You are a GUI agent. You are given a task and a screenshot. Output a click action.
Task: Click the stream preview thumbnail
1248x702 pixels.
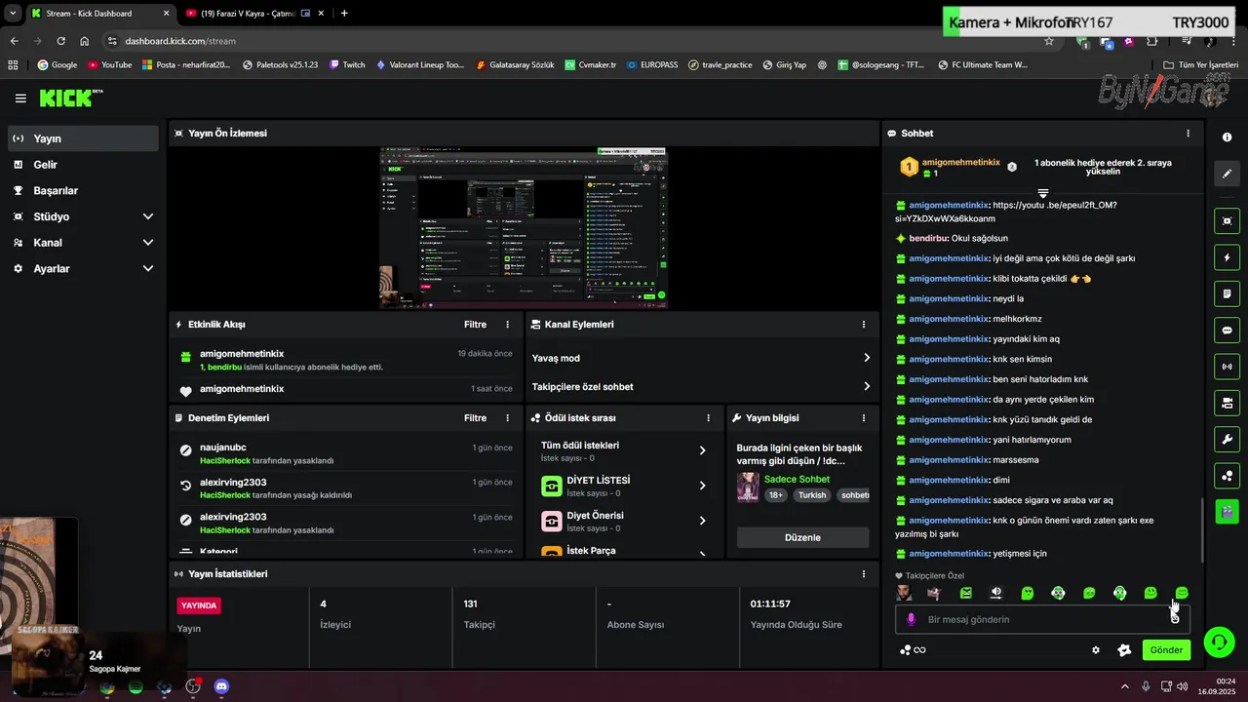click(523, 228)
